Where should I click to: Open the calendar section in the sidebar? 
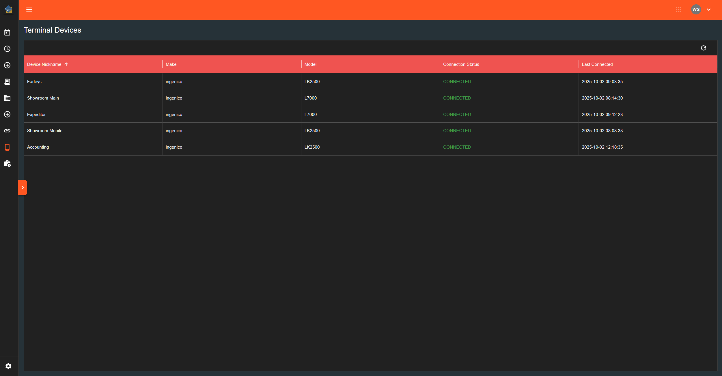[7, 32]
